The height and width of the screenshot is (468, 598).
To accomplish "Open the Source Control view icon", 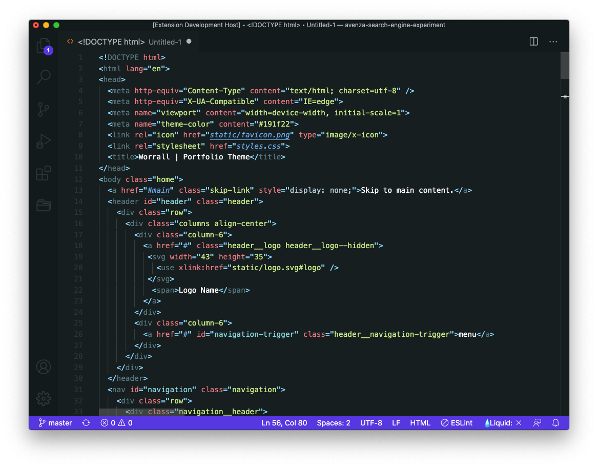I will point(44,110).
